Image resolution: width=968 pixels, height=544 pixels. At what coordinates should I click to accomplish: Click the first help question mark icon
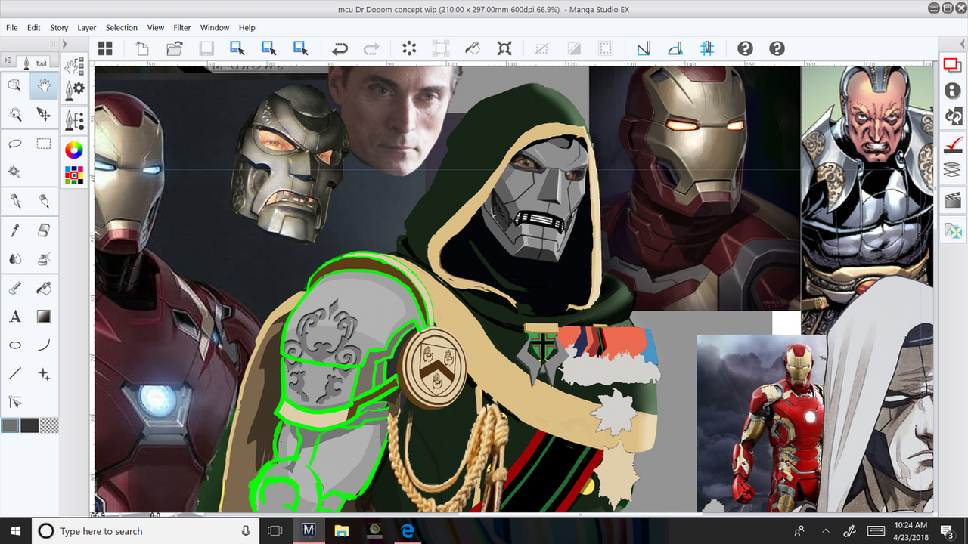click(745, 49)
